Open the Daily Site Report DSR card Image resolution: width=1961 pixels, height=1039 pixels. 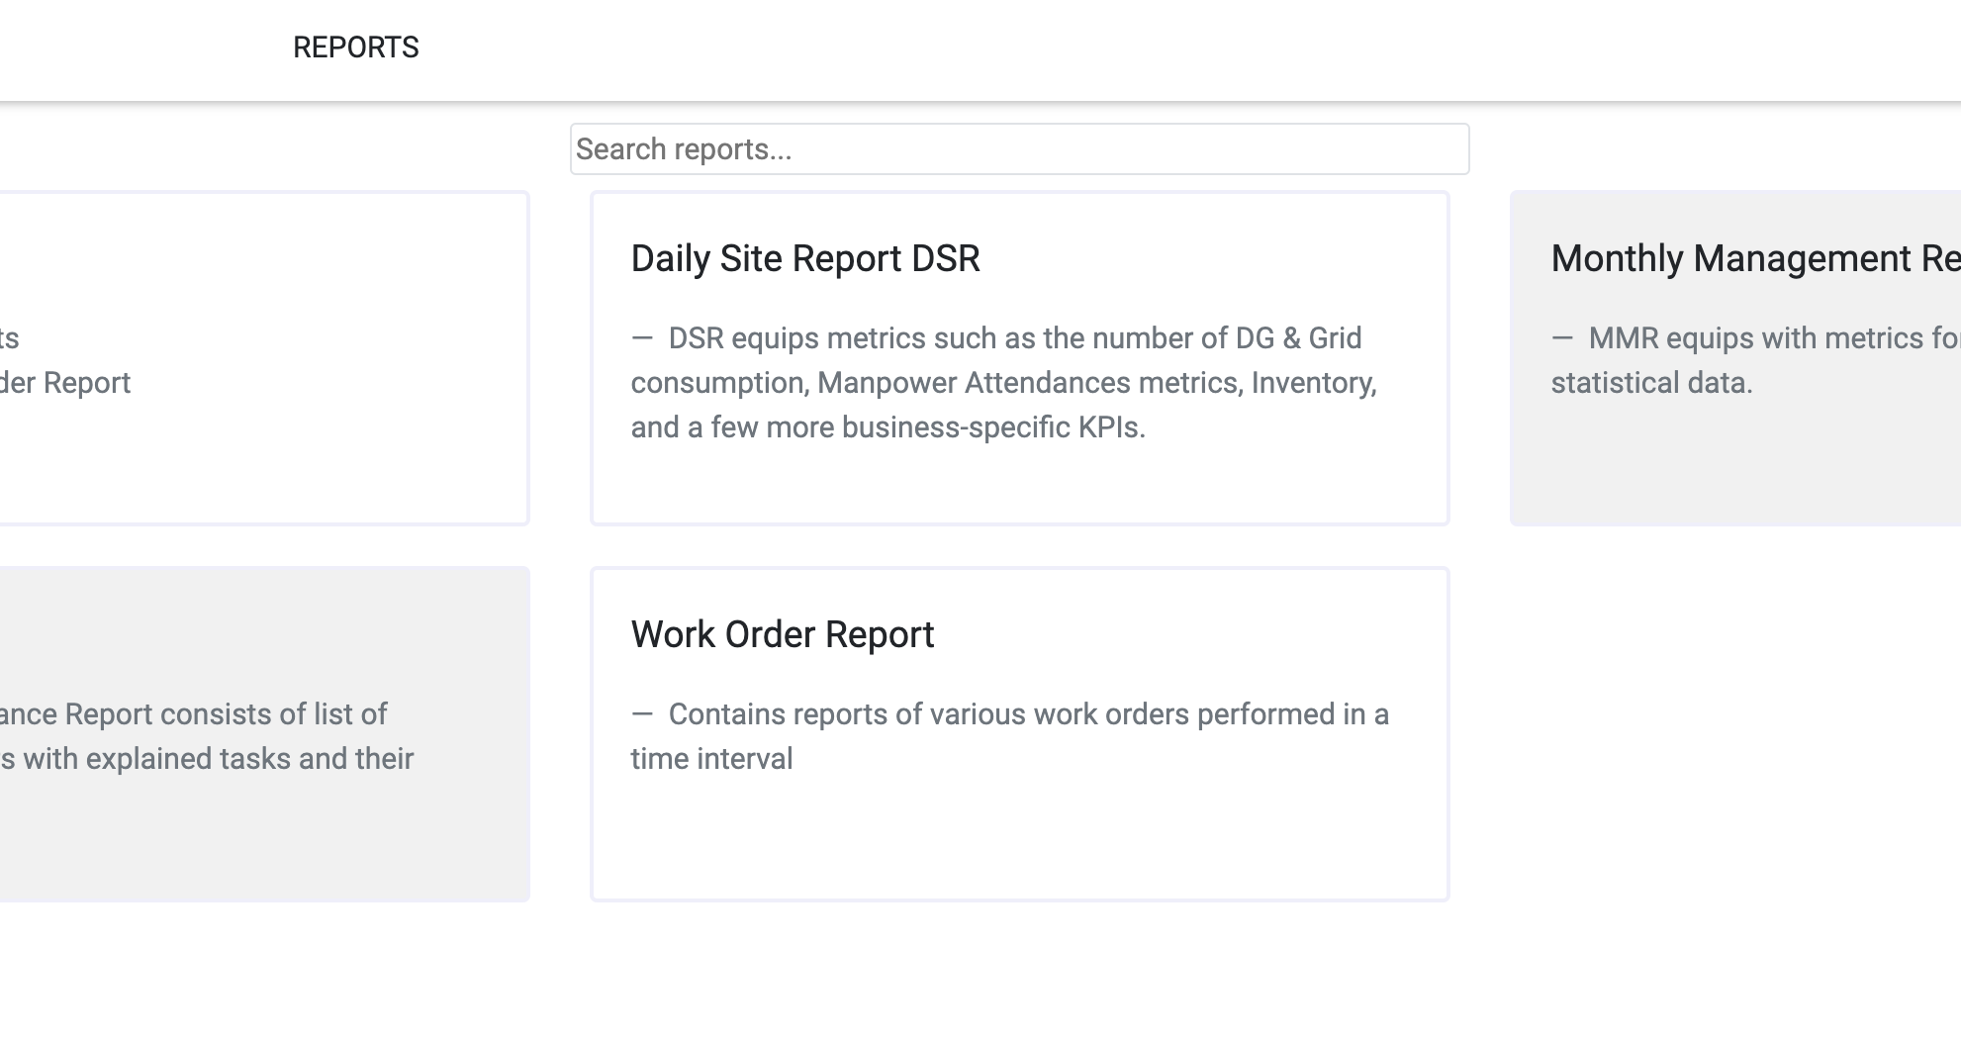(1018, 356)
